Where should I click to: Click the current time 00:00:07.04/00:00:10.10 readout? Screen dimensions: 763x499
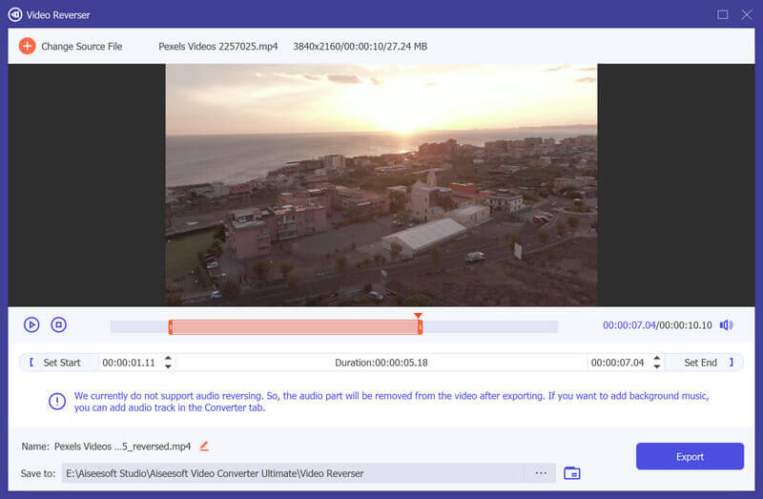pyautogui.click(x=657, y=325)
